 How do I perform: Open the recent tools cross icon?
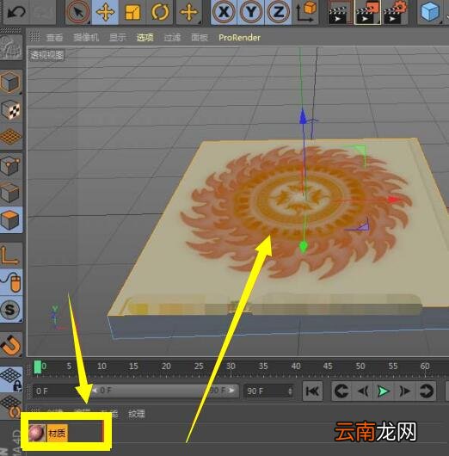click(188, 12)
